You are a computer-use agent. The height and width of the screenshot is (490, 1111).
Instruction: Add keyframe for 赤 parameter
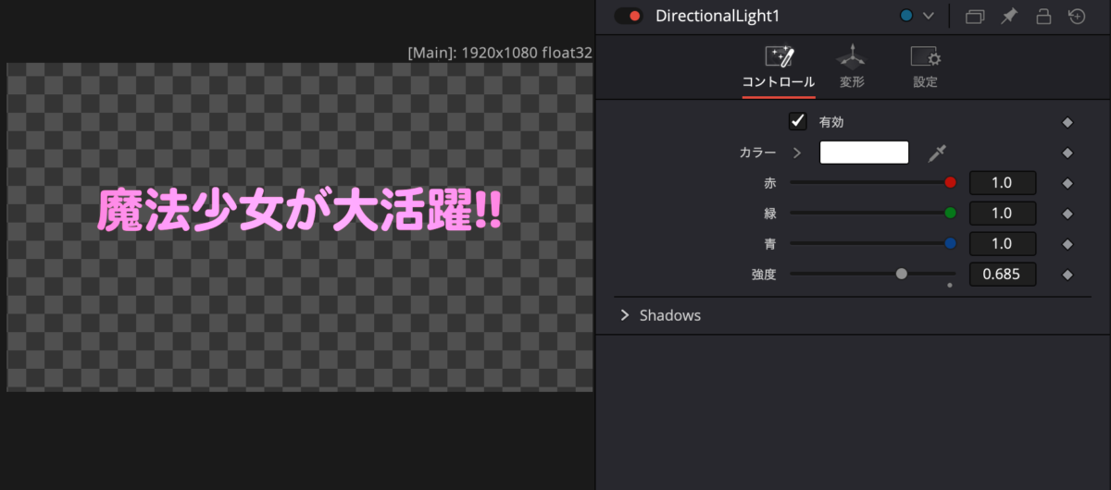[1067, 183]
